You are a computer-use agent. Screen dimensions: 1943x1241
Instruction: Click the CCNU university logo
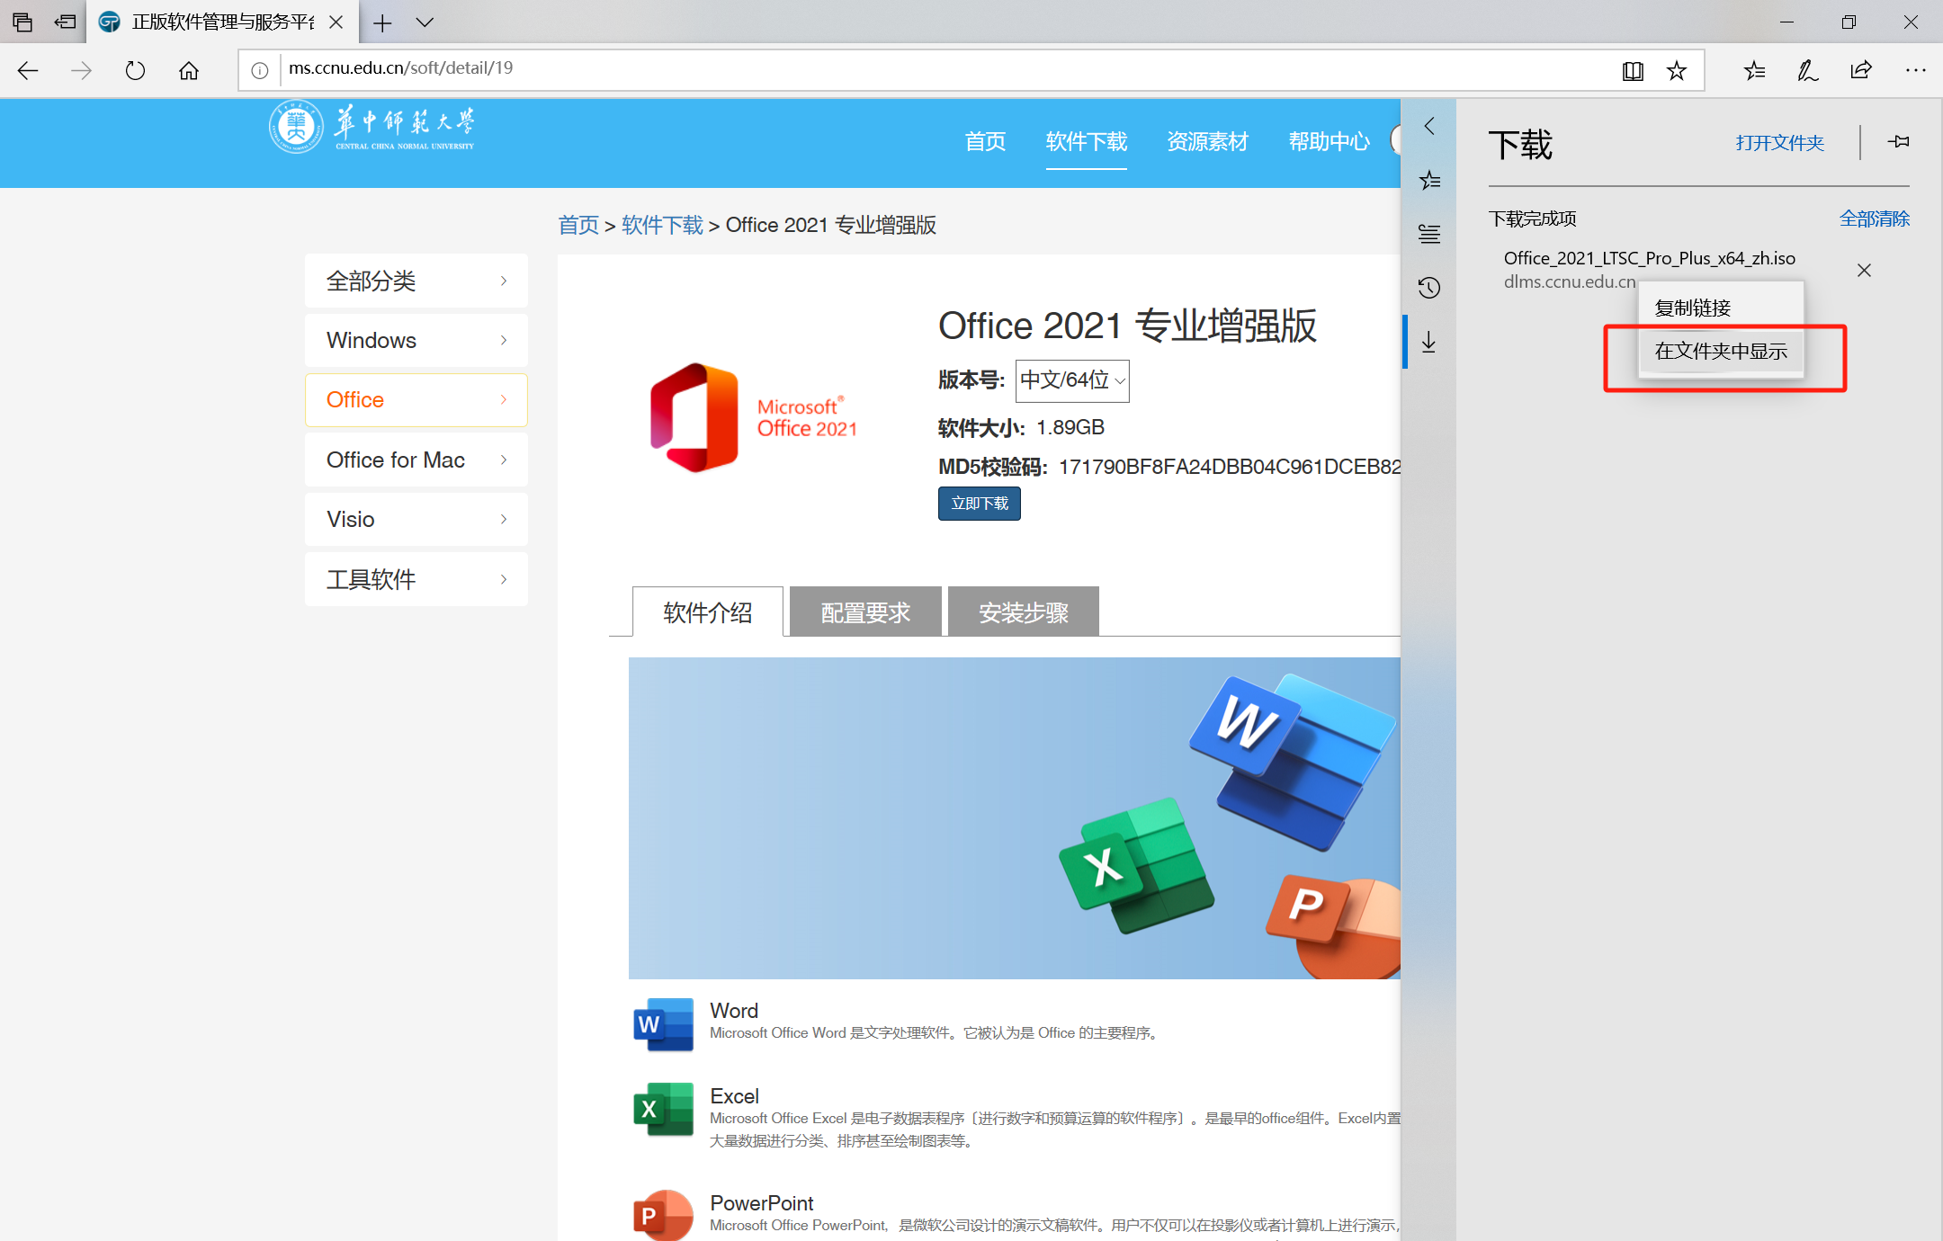tap(372, 127)
